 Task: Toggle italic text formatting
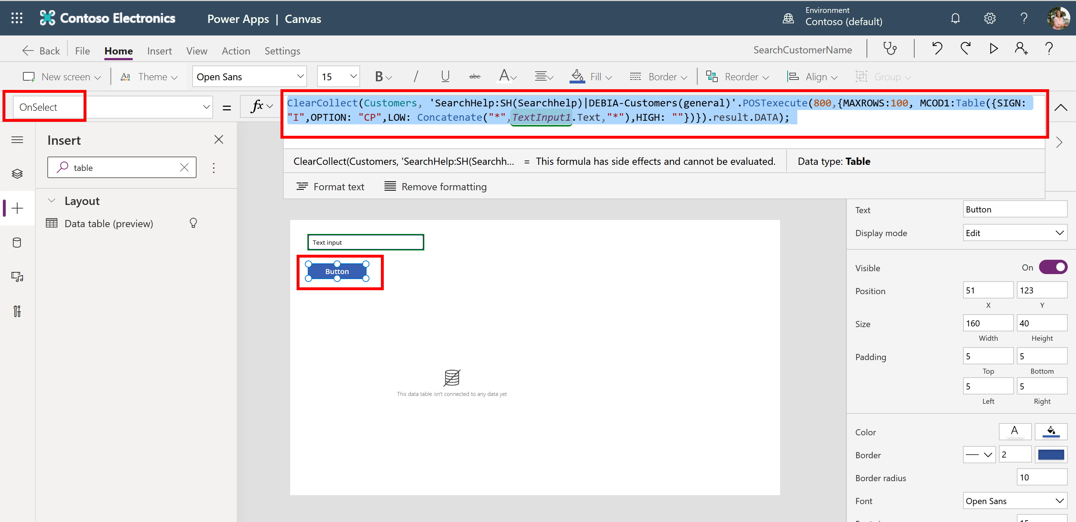click(x=415, y=77)
